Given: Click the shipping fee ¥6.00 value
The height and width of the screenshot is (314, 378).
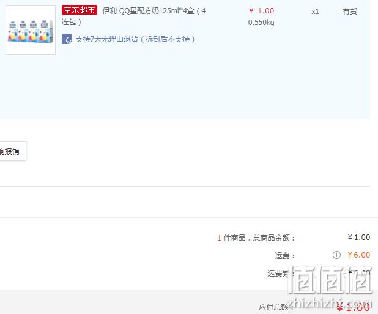Looking at the screenshot, I should tap(358, 255).
